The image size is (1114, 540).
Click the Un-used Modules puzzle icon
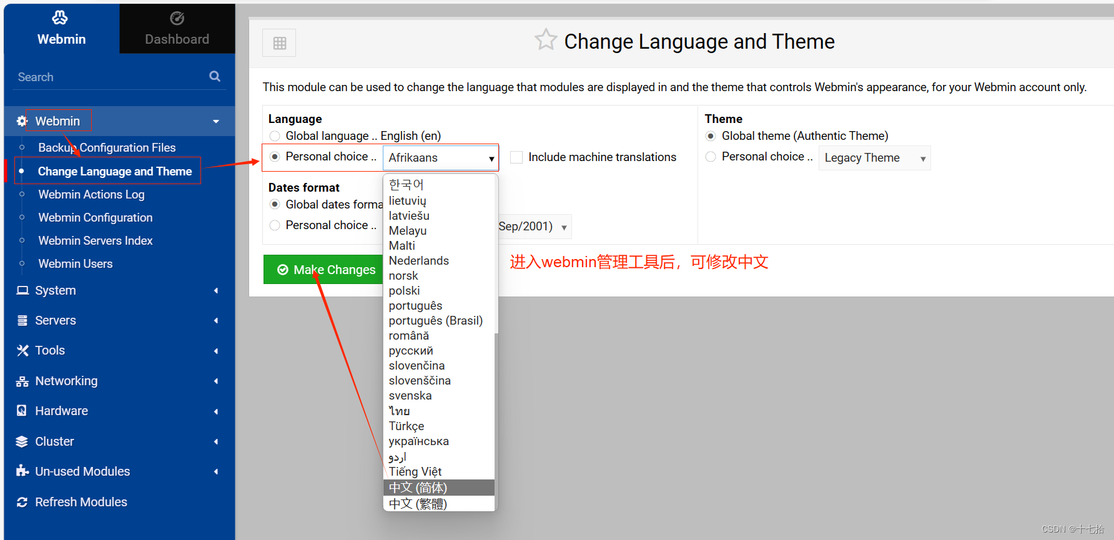tap(22, 471)
